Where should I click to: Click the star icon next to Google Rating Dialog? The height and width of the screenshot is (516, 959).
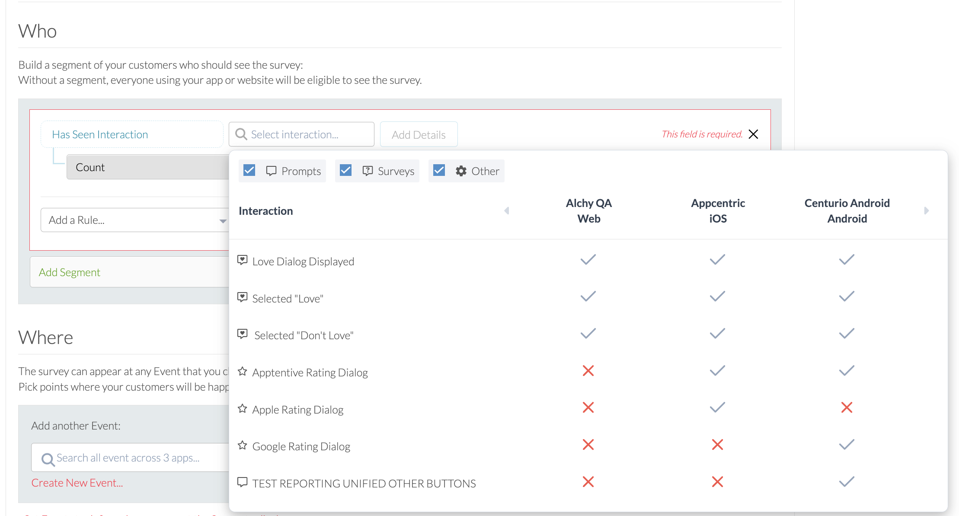point(243,446)
